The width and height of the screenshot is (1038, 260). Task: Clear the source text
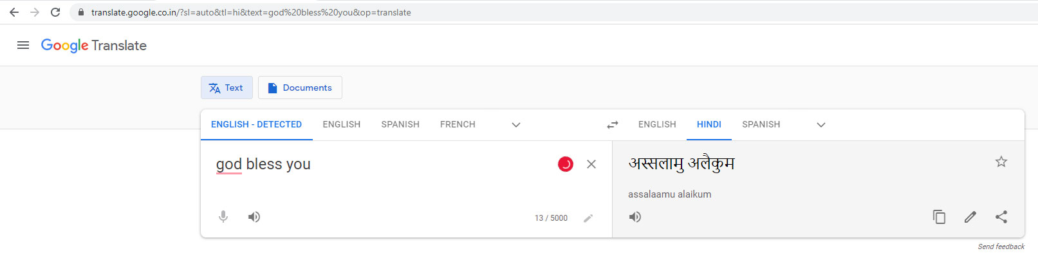click(591, 164)
